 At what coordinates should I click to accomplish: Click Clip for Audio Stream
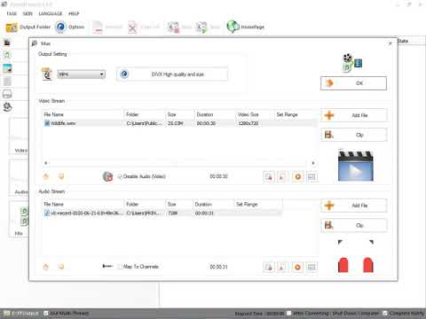point(354,225)
